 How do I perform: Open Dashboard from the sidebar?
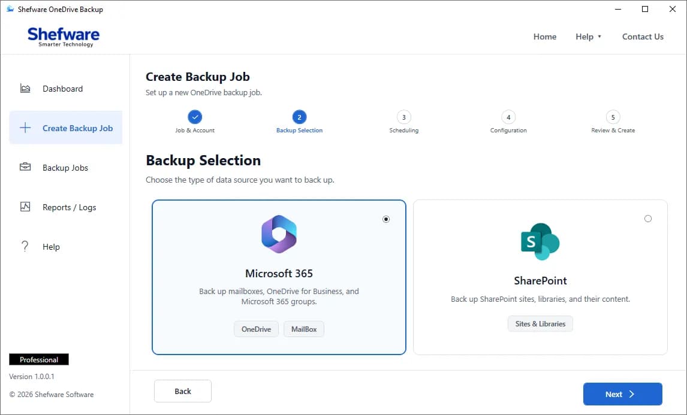66,89
